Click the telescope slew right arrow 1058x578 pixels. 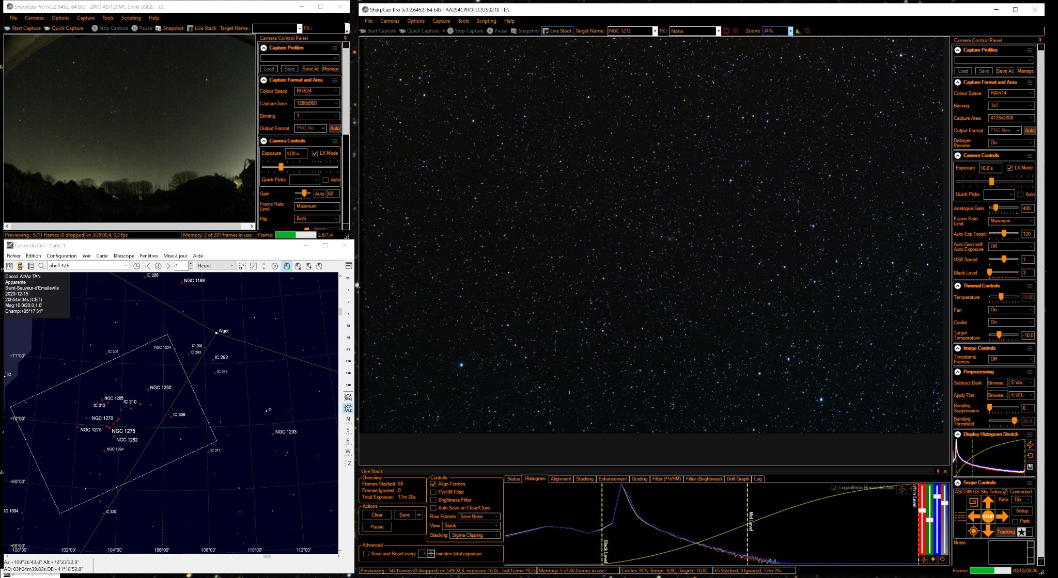[1002, 517]
